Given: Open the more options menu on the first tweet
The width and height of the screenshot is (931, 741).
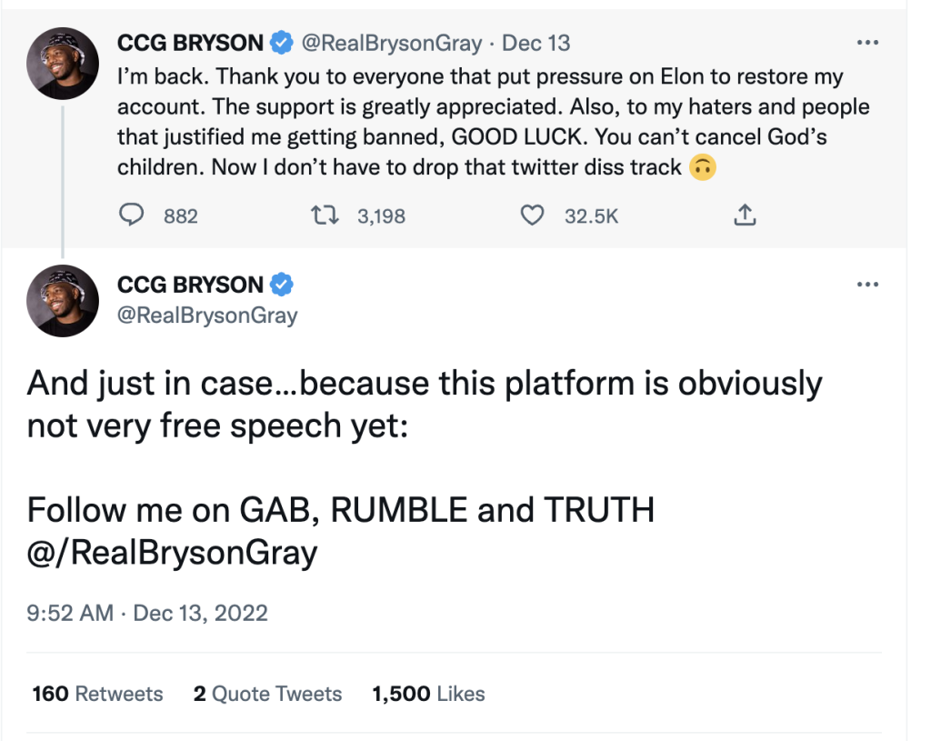Looking at the screenshot, I should click(868, 42).
